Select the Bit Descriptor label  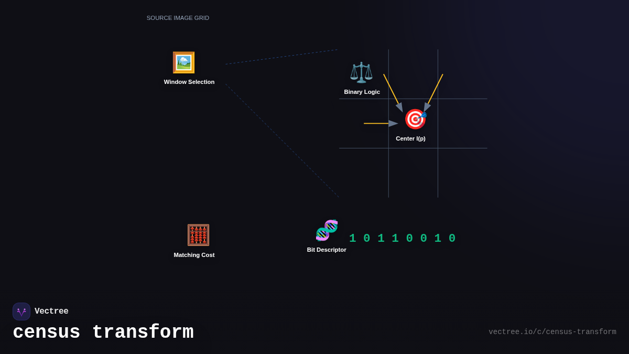327,250
